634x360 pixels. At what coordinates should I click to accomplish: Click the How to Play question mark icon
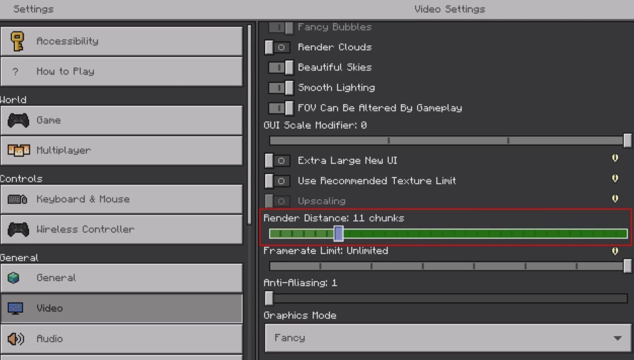15,72
